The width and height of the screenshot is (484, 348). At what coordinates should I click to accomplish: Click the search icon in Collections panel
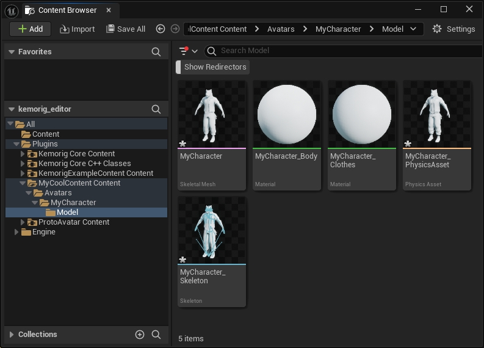(156, 335)
